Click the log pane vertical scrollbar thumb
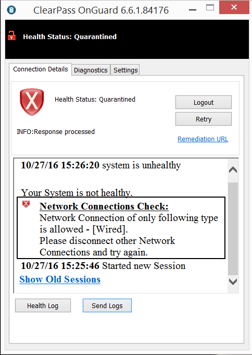This screenshot has width=252, height=355. pos(233,228)
